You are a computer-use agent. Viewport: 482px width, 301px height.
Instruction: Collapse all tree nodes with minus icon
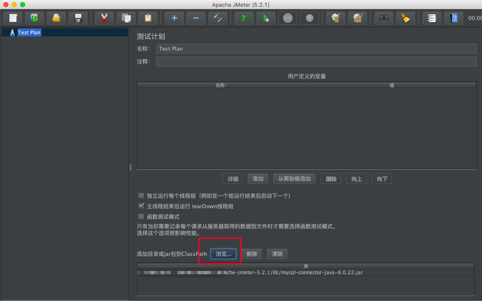pyautogui.click(x=196, y=18)
